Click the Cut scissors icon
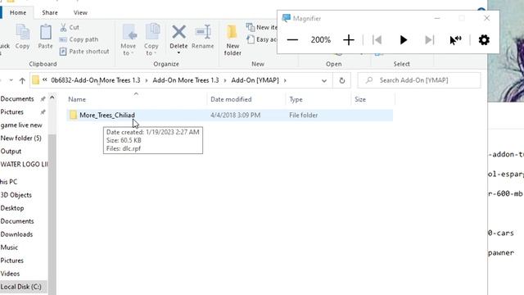The width and height of the screenshot is (524, 295). pos(64,27)
